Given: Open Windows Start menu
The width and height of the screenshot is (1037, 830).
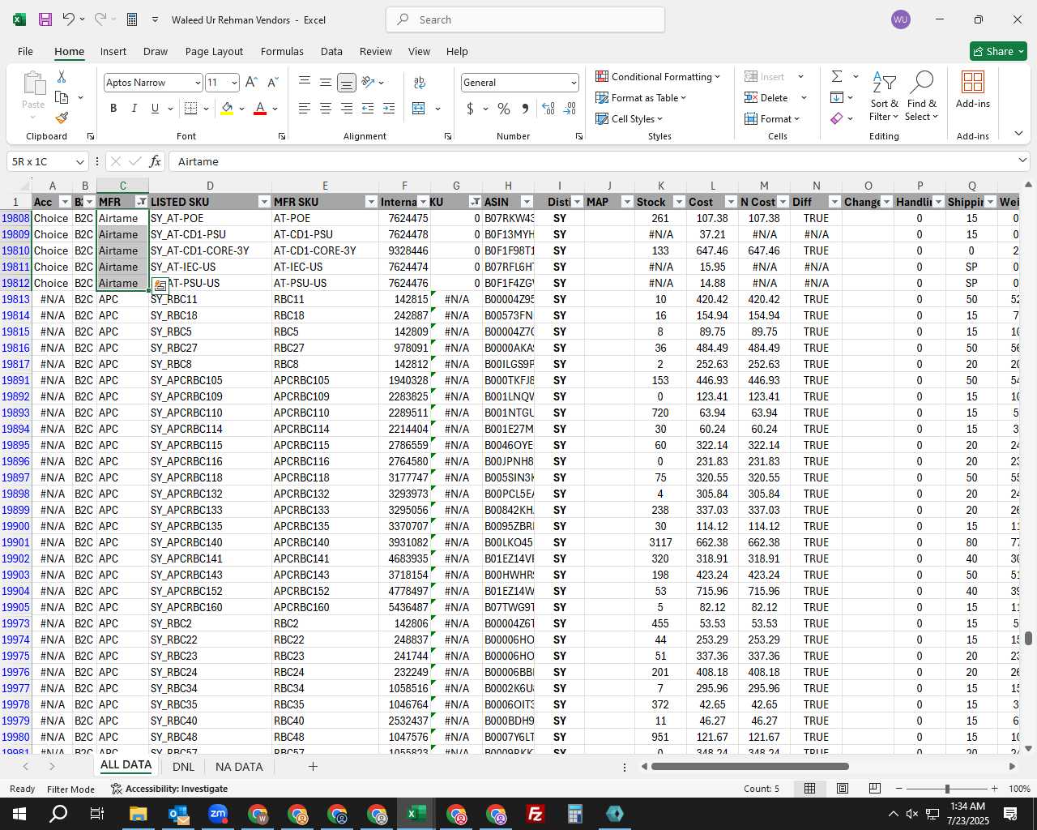Looking at the screenshot, I should point(19,814).
